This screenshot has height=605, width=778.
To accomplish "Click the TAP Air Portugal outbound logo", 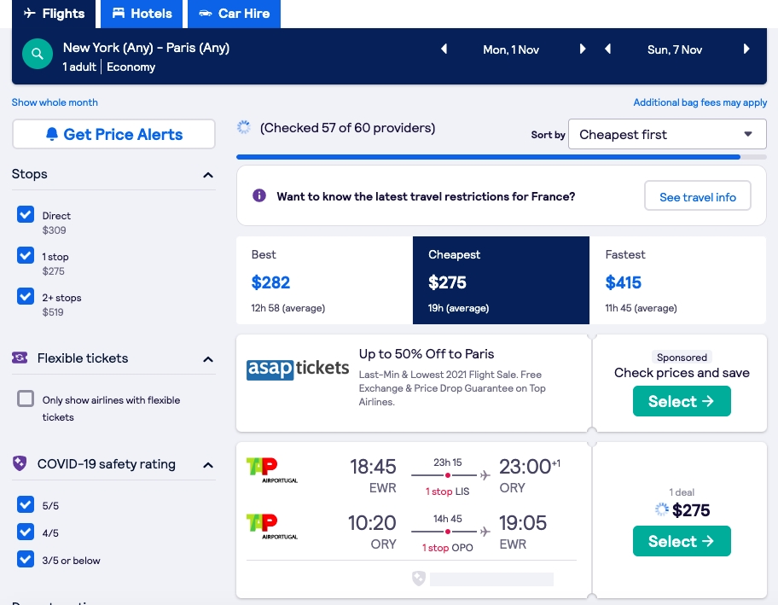I will tap(272, 470).
